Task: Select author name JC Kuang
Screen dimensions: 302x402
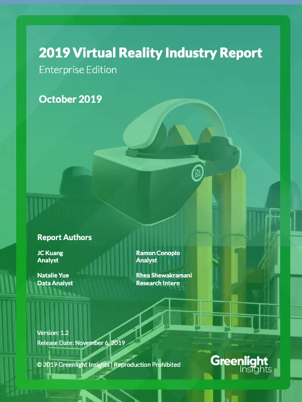Action: coord(50,253)
